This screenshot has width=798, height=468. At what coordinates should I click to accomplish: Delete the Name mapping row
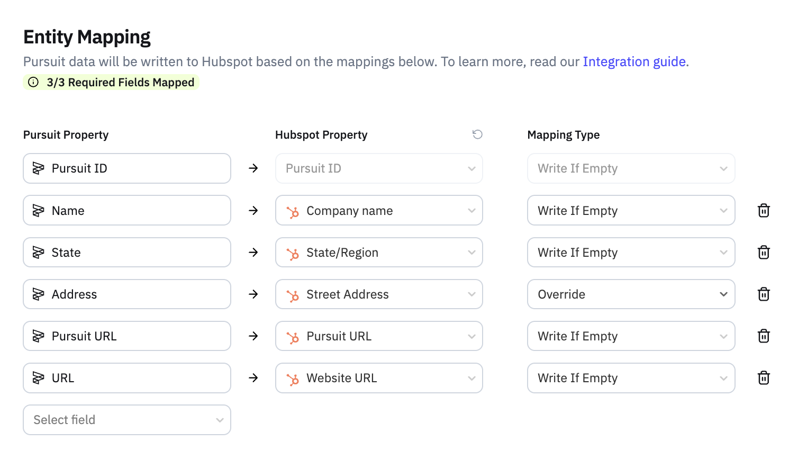coord(764,210)
